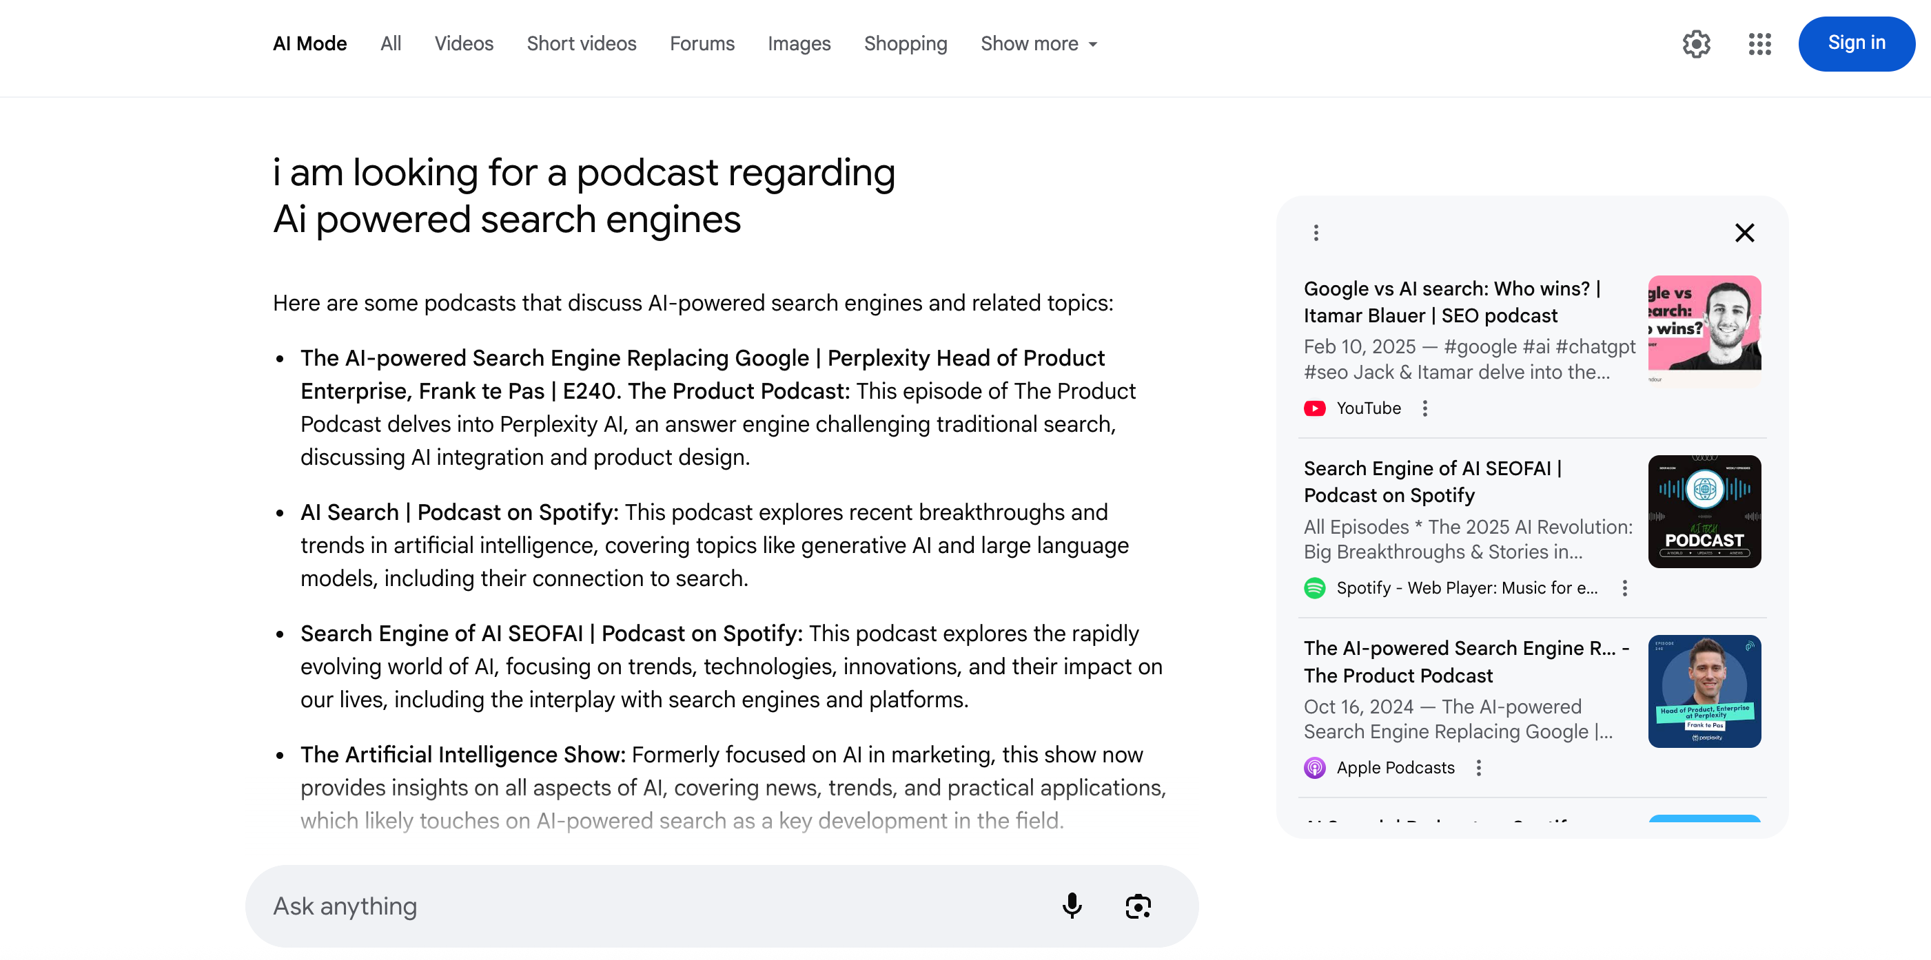Viewport: 1931px width, 960px height.
Task: Open sources panel three-dot options menu
Action: 1316,233
